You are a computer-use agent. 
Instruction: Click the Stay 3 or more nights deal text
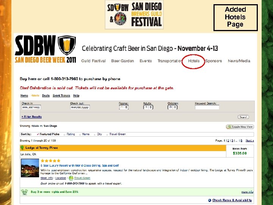click(55, 192)
